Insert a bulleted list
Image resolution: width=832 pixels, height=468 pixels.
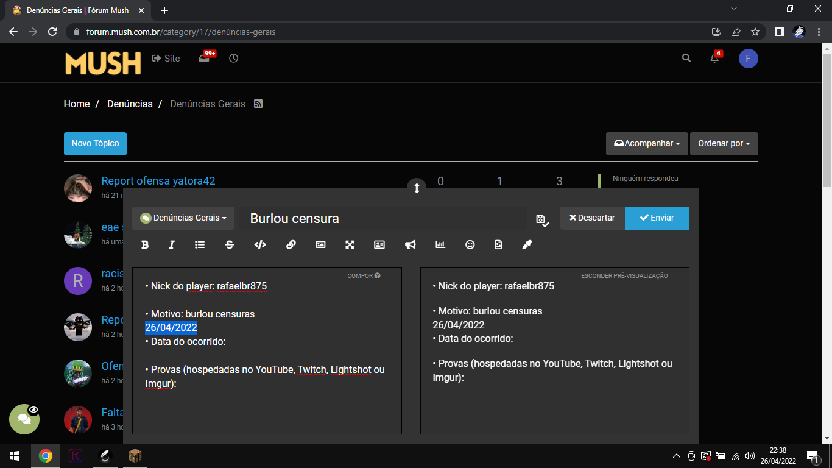[x=200, y=244]
